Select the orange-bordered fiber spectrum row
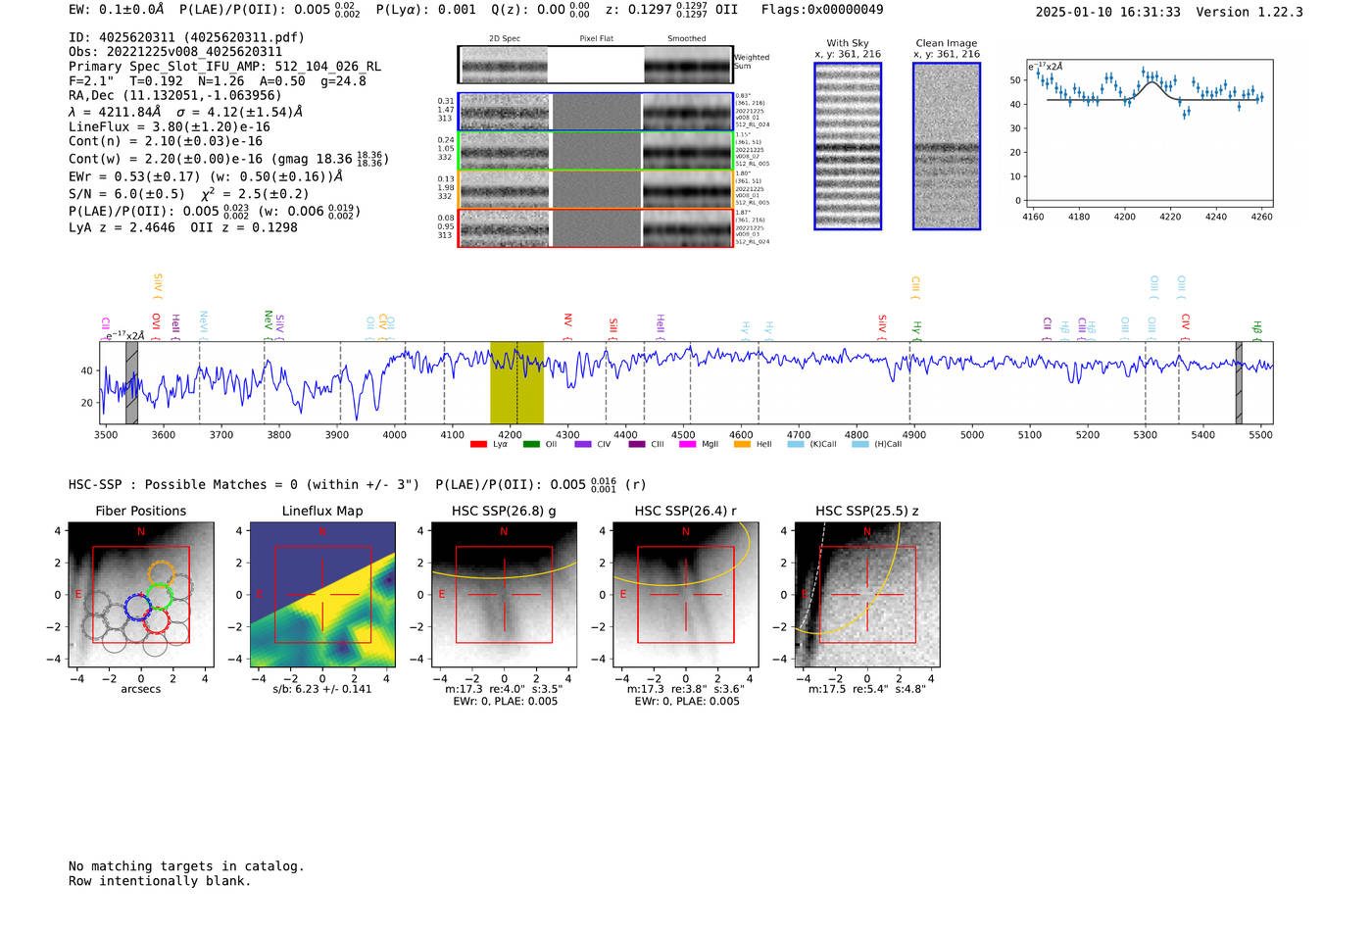The image size is (1372, 934). point(595,189)
